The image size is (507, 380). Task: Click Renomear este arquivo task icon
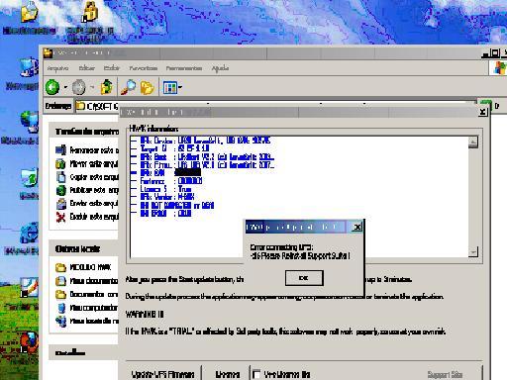(x=60, y=150)
